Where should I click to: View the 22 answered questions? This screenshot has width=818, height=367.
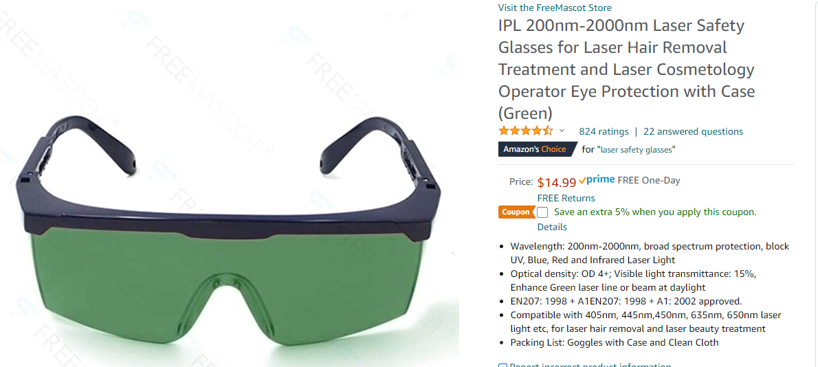694,131
